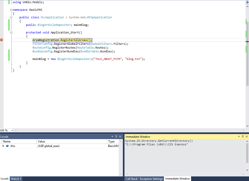The image size is (249, 181).
Task: Click Locals panel scrollbar up arrow
Action: click(x=121, y=141)
